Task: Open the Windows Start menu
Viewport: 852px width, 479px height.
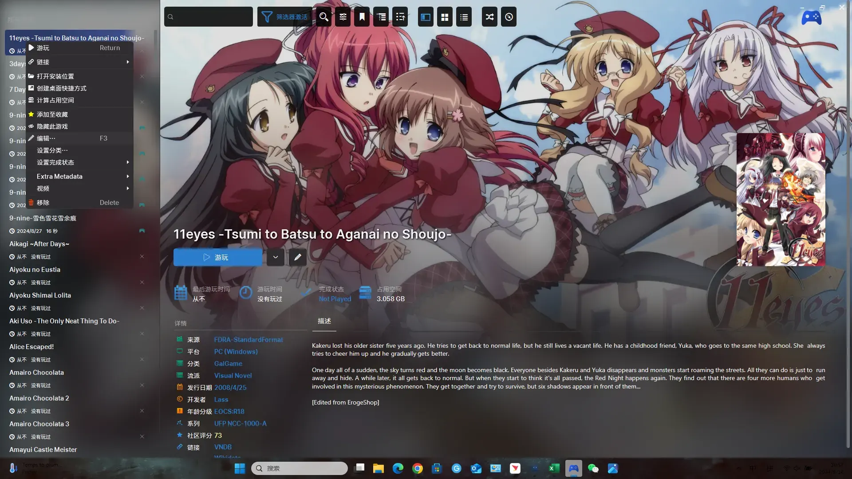Action: [240, 468]
